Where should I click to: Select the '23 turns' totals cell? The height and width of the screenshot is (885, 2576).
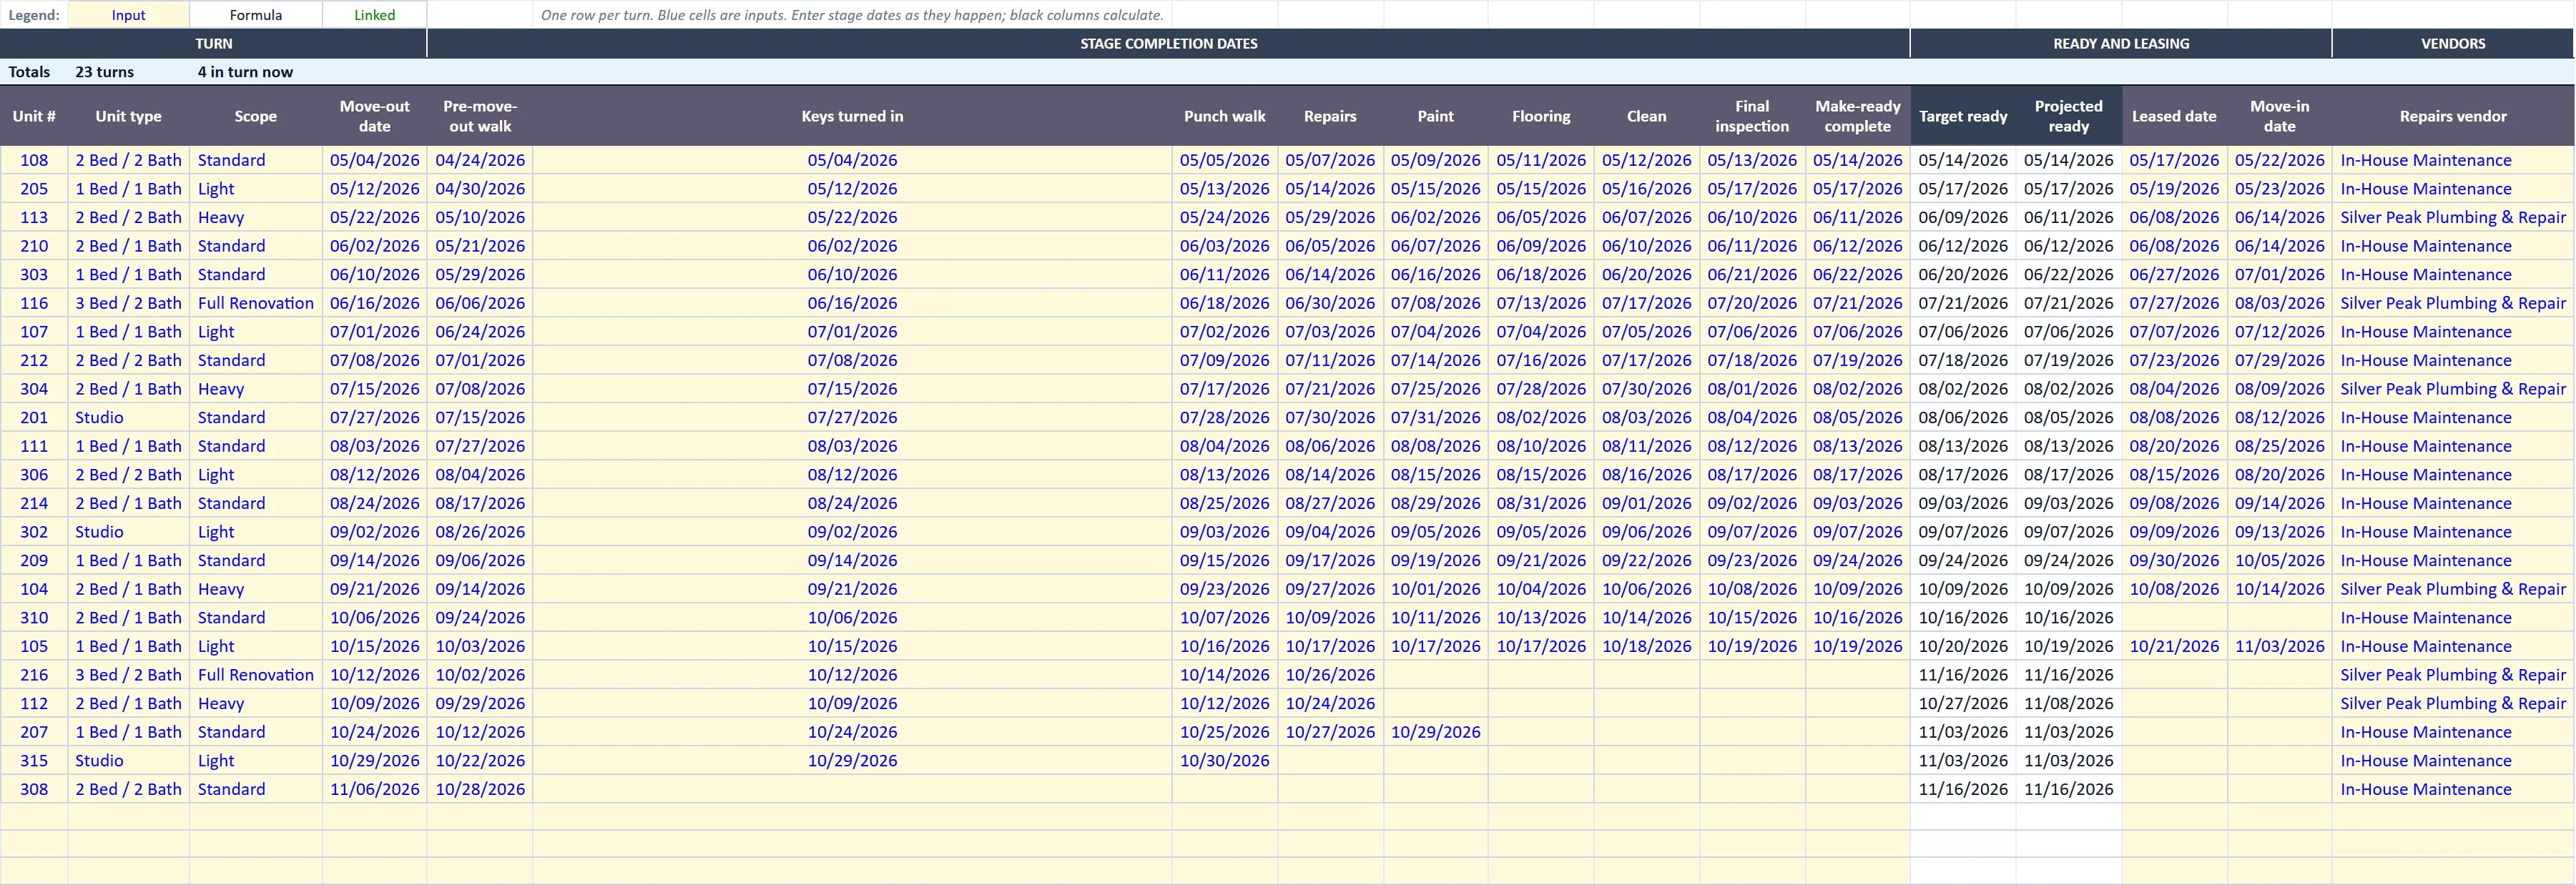pos(128,72)
